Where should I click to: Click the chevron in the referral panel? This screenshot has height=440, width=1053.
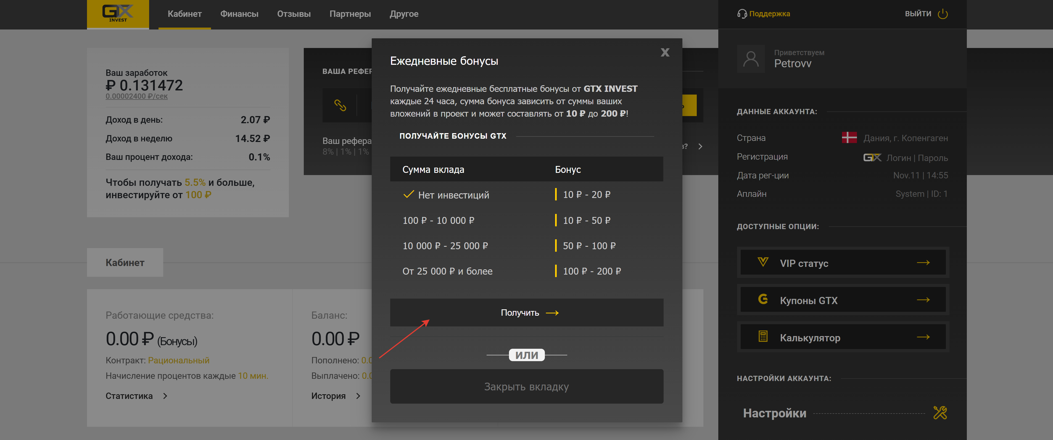[700, 146]
